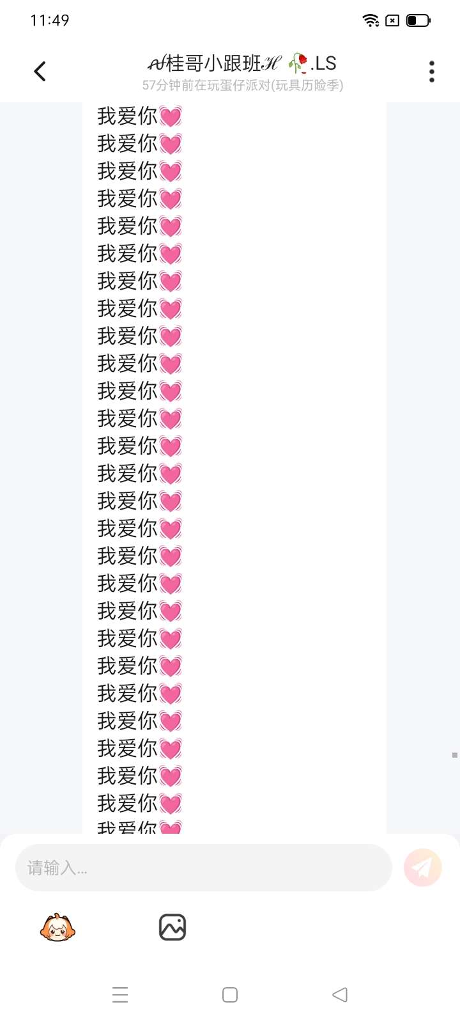The width and height of the screenshot is (460, 1023).
Task: Tap the Wi-Fi status icon
Action: 371,20
